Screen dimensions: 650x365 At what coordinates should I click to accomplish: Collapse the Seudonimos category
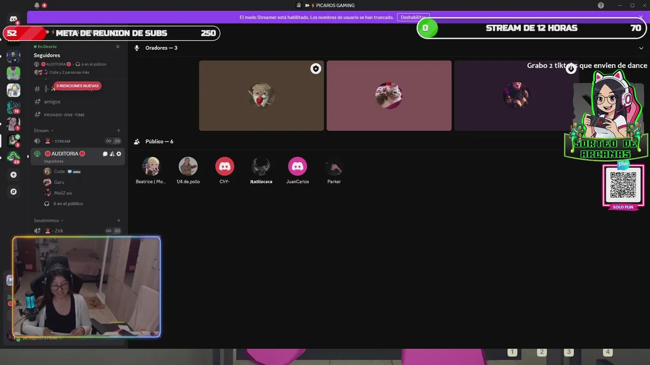point(49,221)
